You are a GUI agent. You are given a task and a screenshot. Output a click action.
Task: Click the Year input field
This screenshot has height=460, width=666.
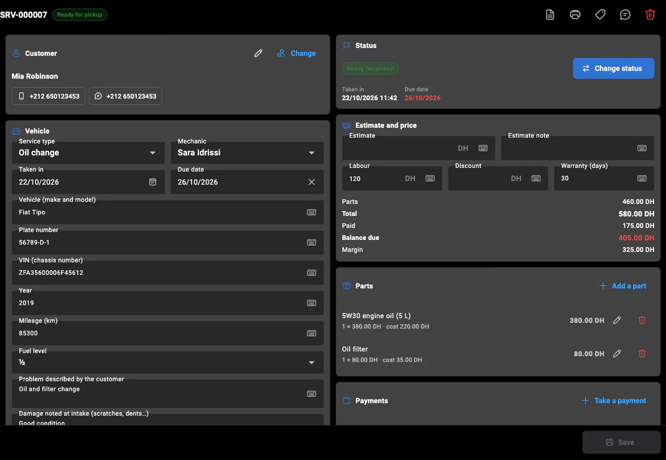[168, 303]
